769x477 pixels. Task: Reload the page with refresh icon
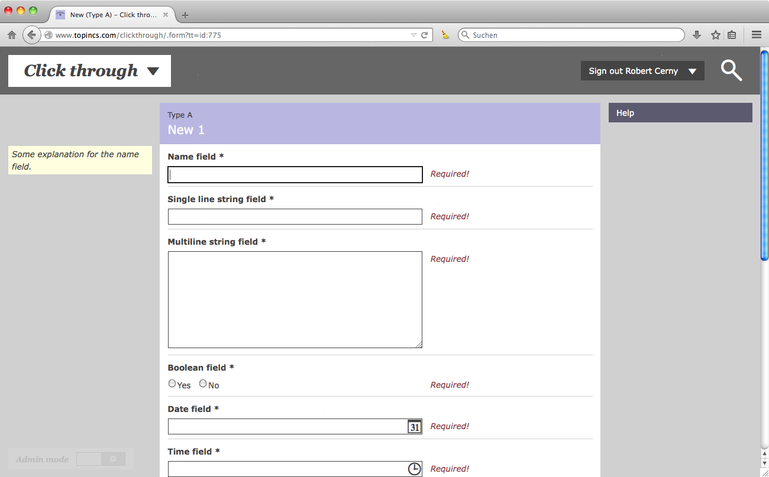(424, 35)
